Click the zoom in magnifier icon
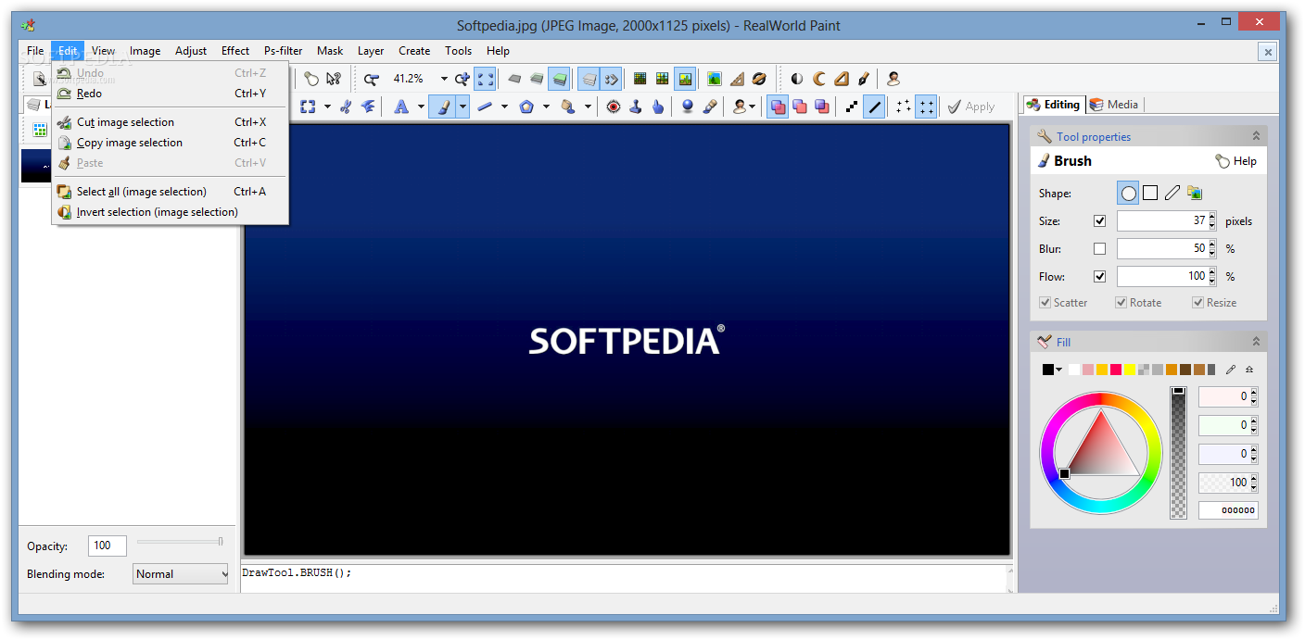The image size is (1305, 640). tap(462, 79)
